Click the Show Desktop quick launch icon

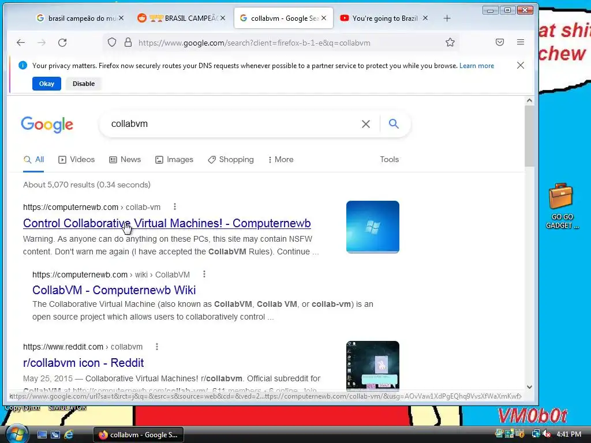tap(42, 435)
